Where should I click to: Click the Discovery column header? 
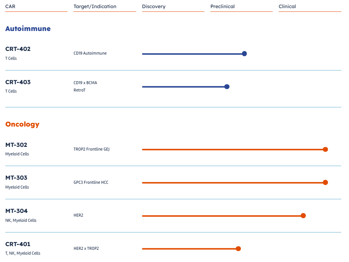point(153,6)
